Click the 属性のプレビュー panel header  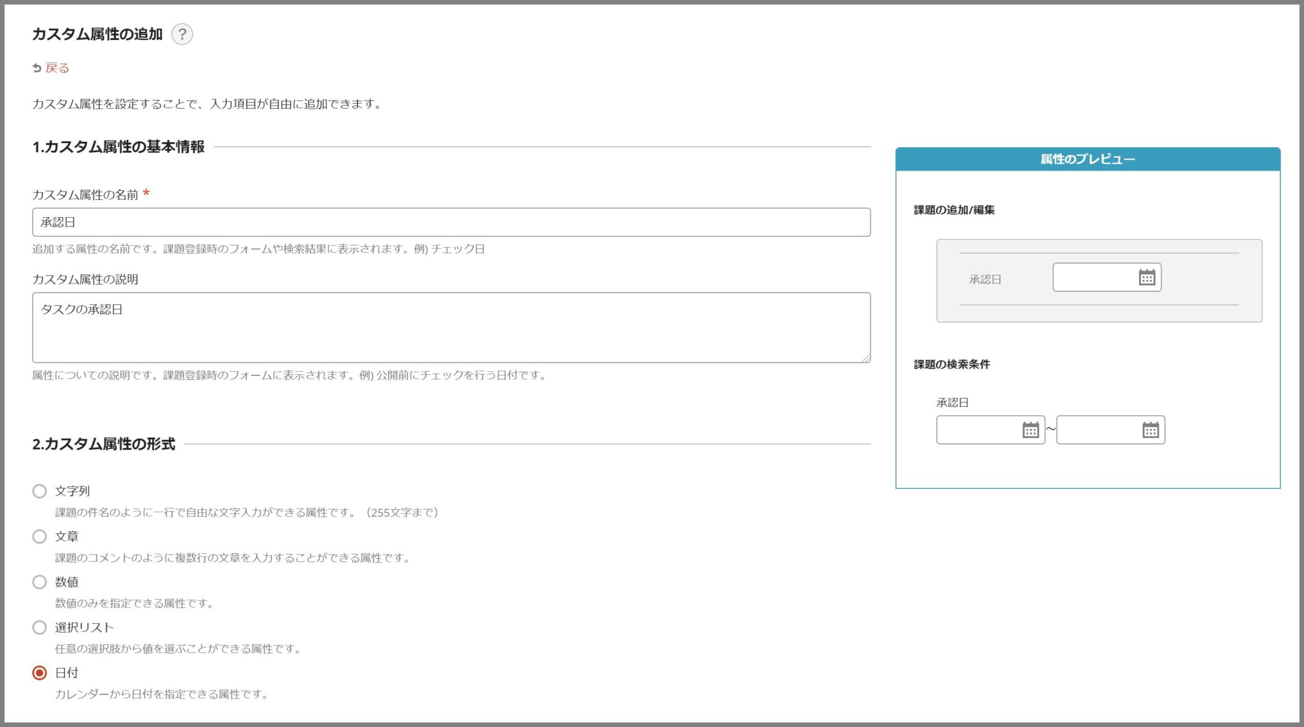[x=1088, y=159]
